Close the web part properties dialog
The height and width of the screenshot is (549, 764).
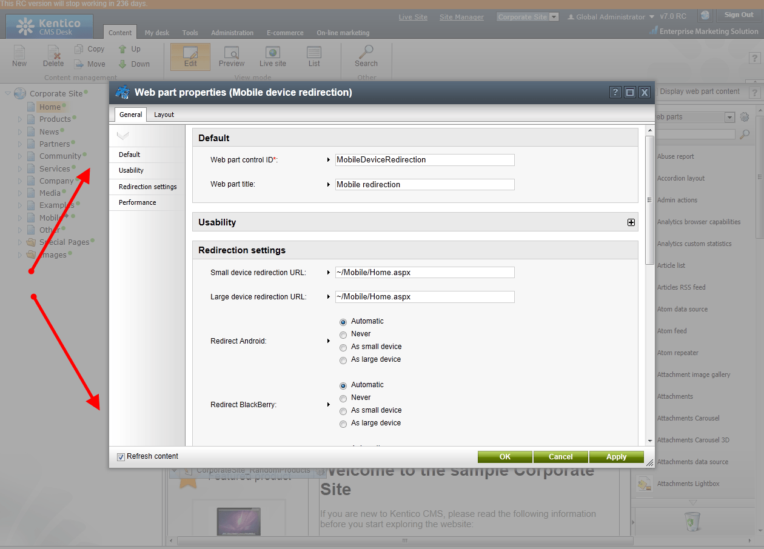pyautogui.click(x=645, y=92)
